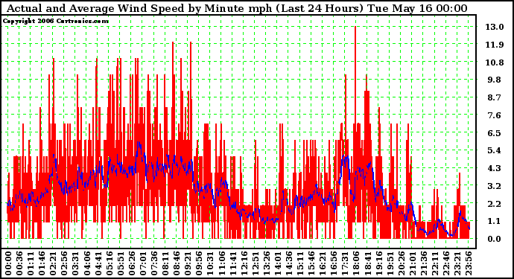Click the 19:51 time axis label

point(390,263)
